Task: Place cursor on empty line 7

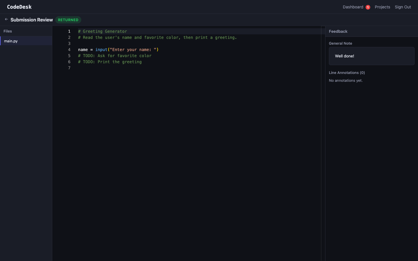Action: [x=139, y=68]
